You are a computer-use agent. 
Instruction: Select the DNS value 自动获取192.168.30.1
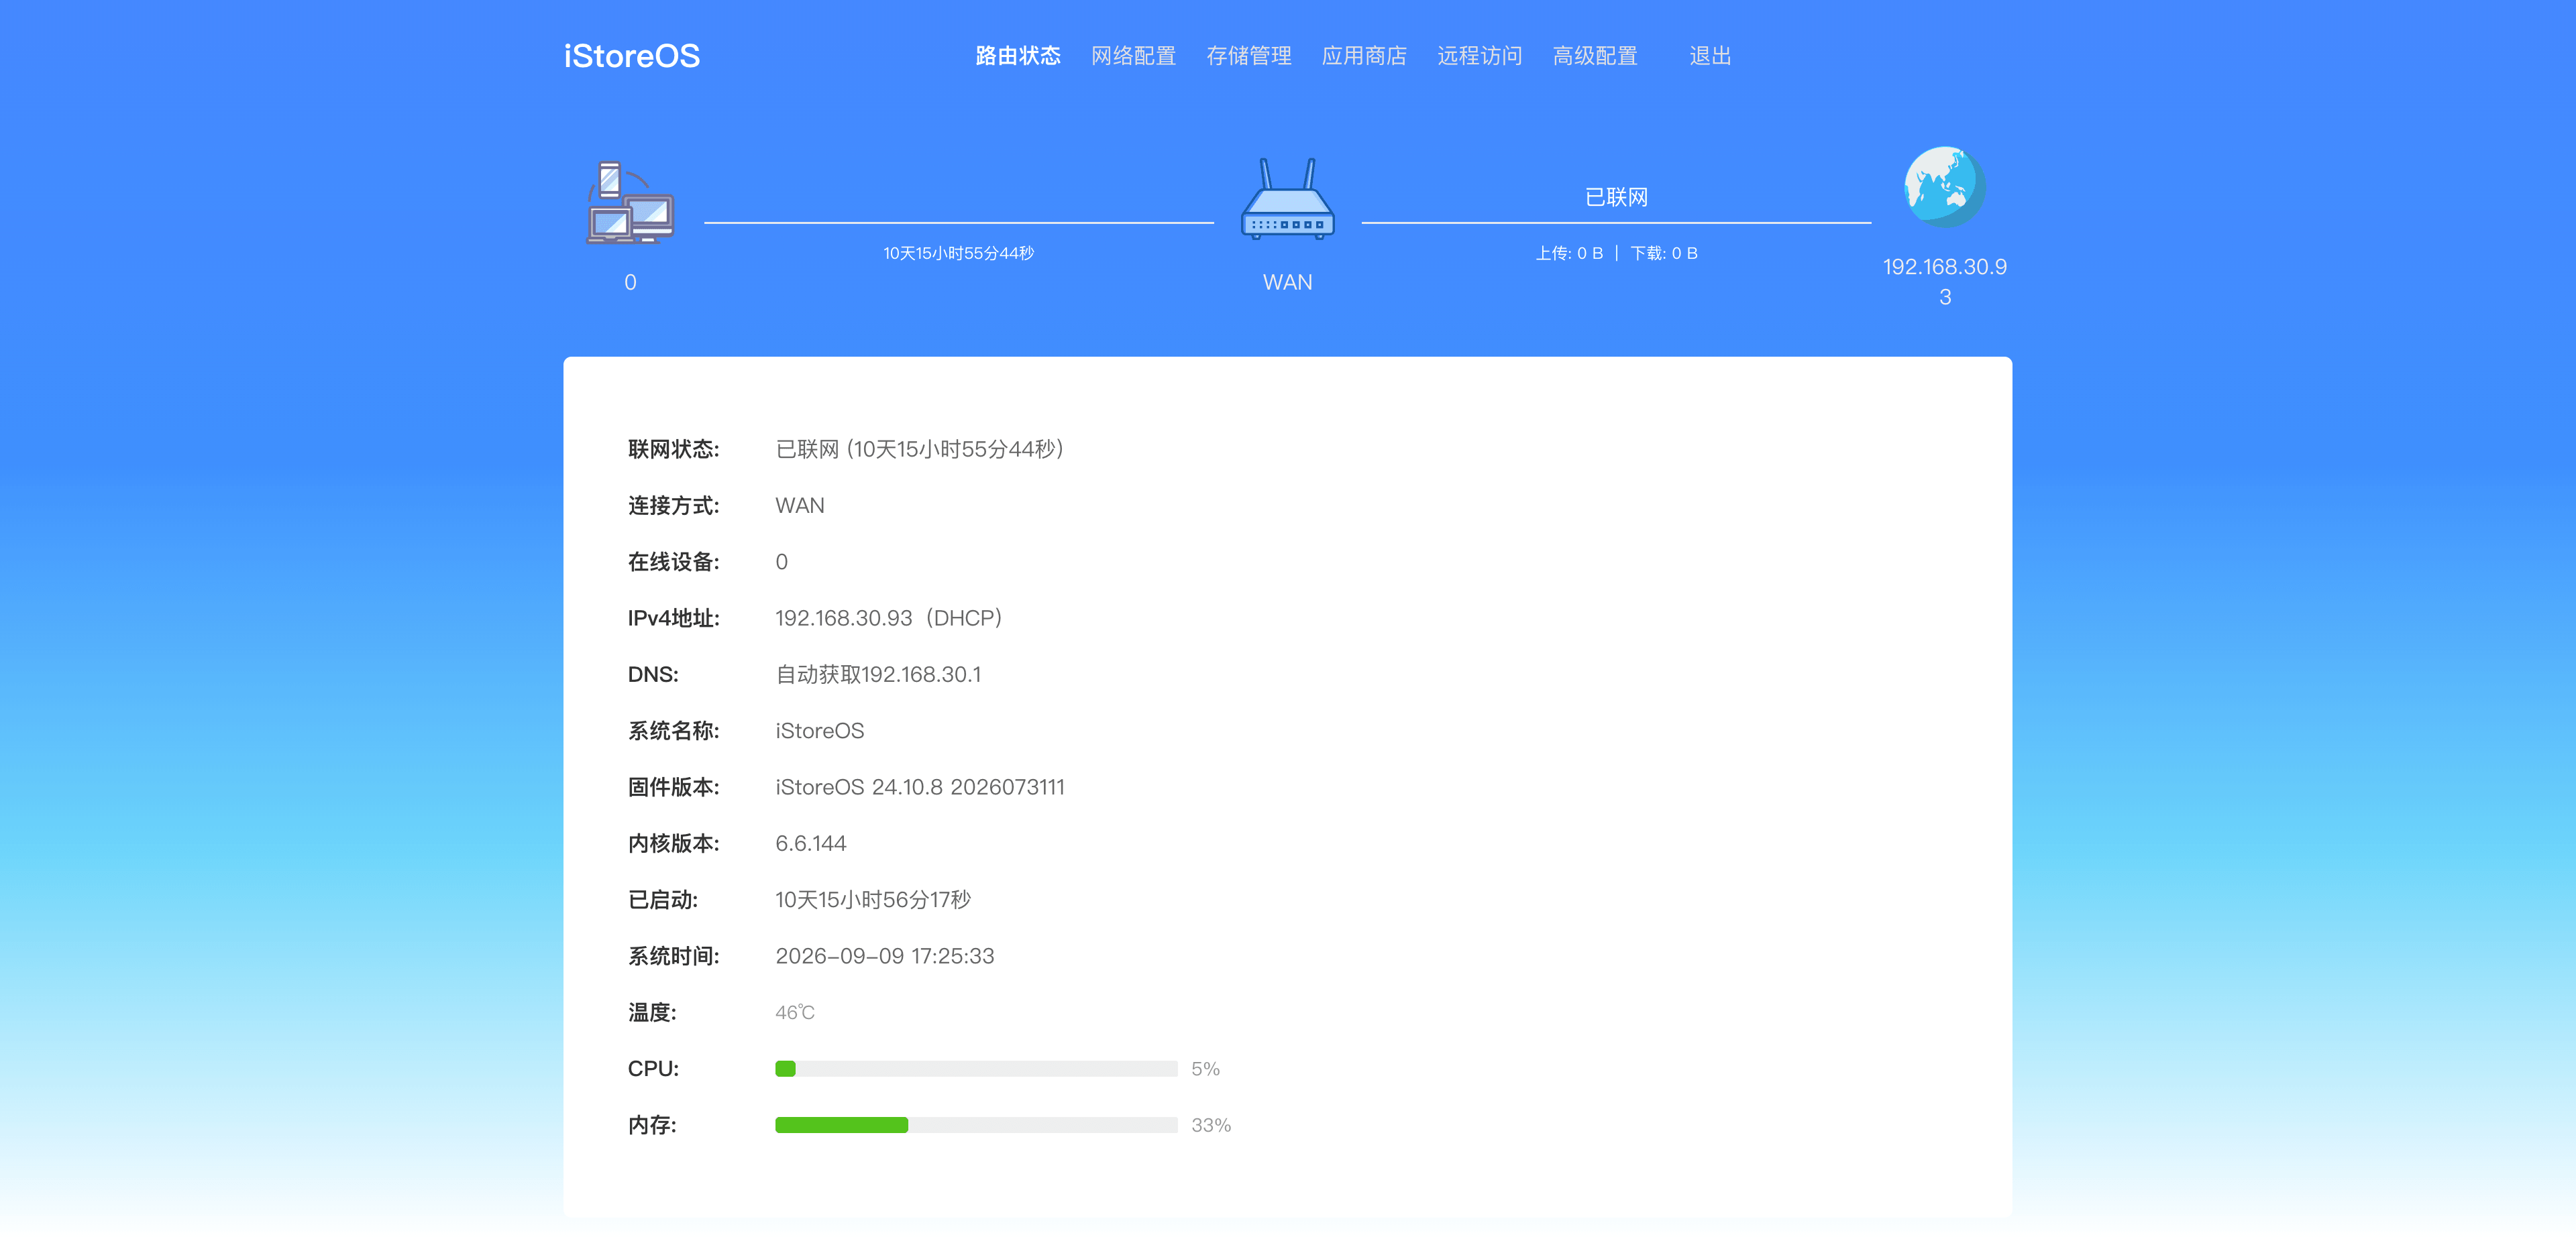[x=878, y=674]
